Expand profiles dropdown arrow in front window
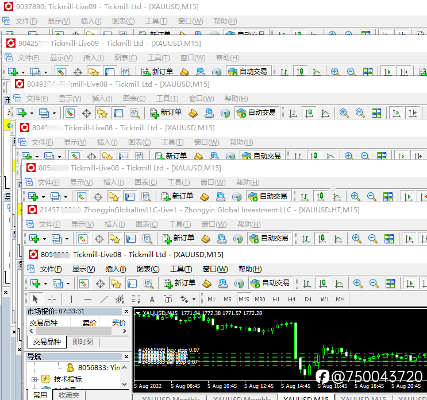Image resolution: width=427 pixels, height=400 pixels. pos(68,284)
